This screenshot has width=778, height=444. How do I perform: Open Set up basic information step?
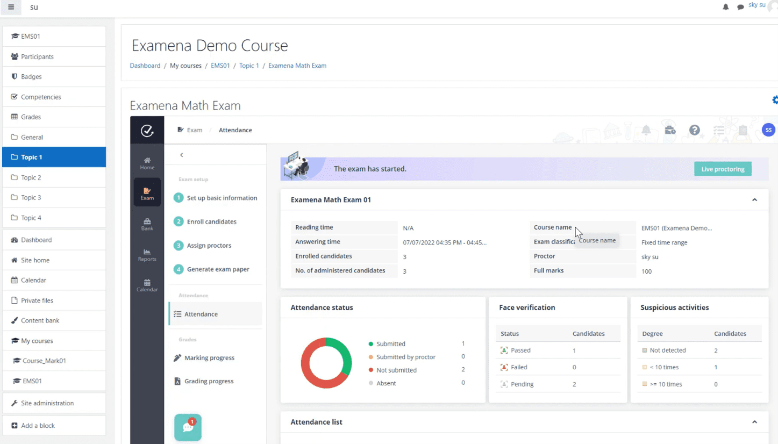(x=216, y=198)
